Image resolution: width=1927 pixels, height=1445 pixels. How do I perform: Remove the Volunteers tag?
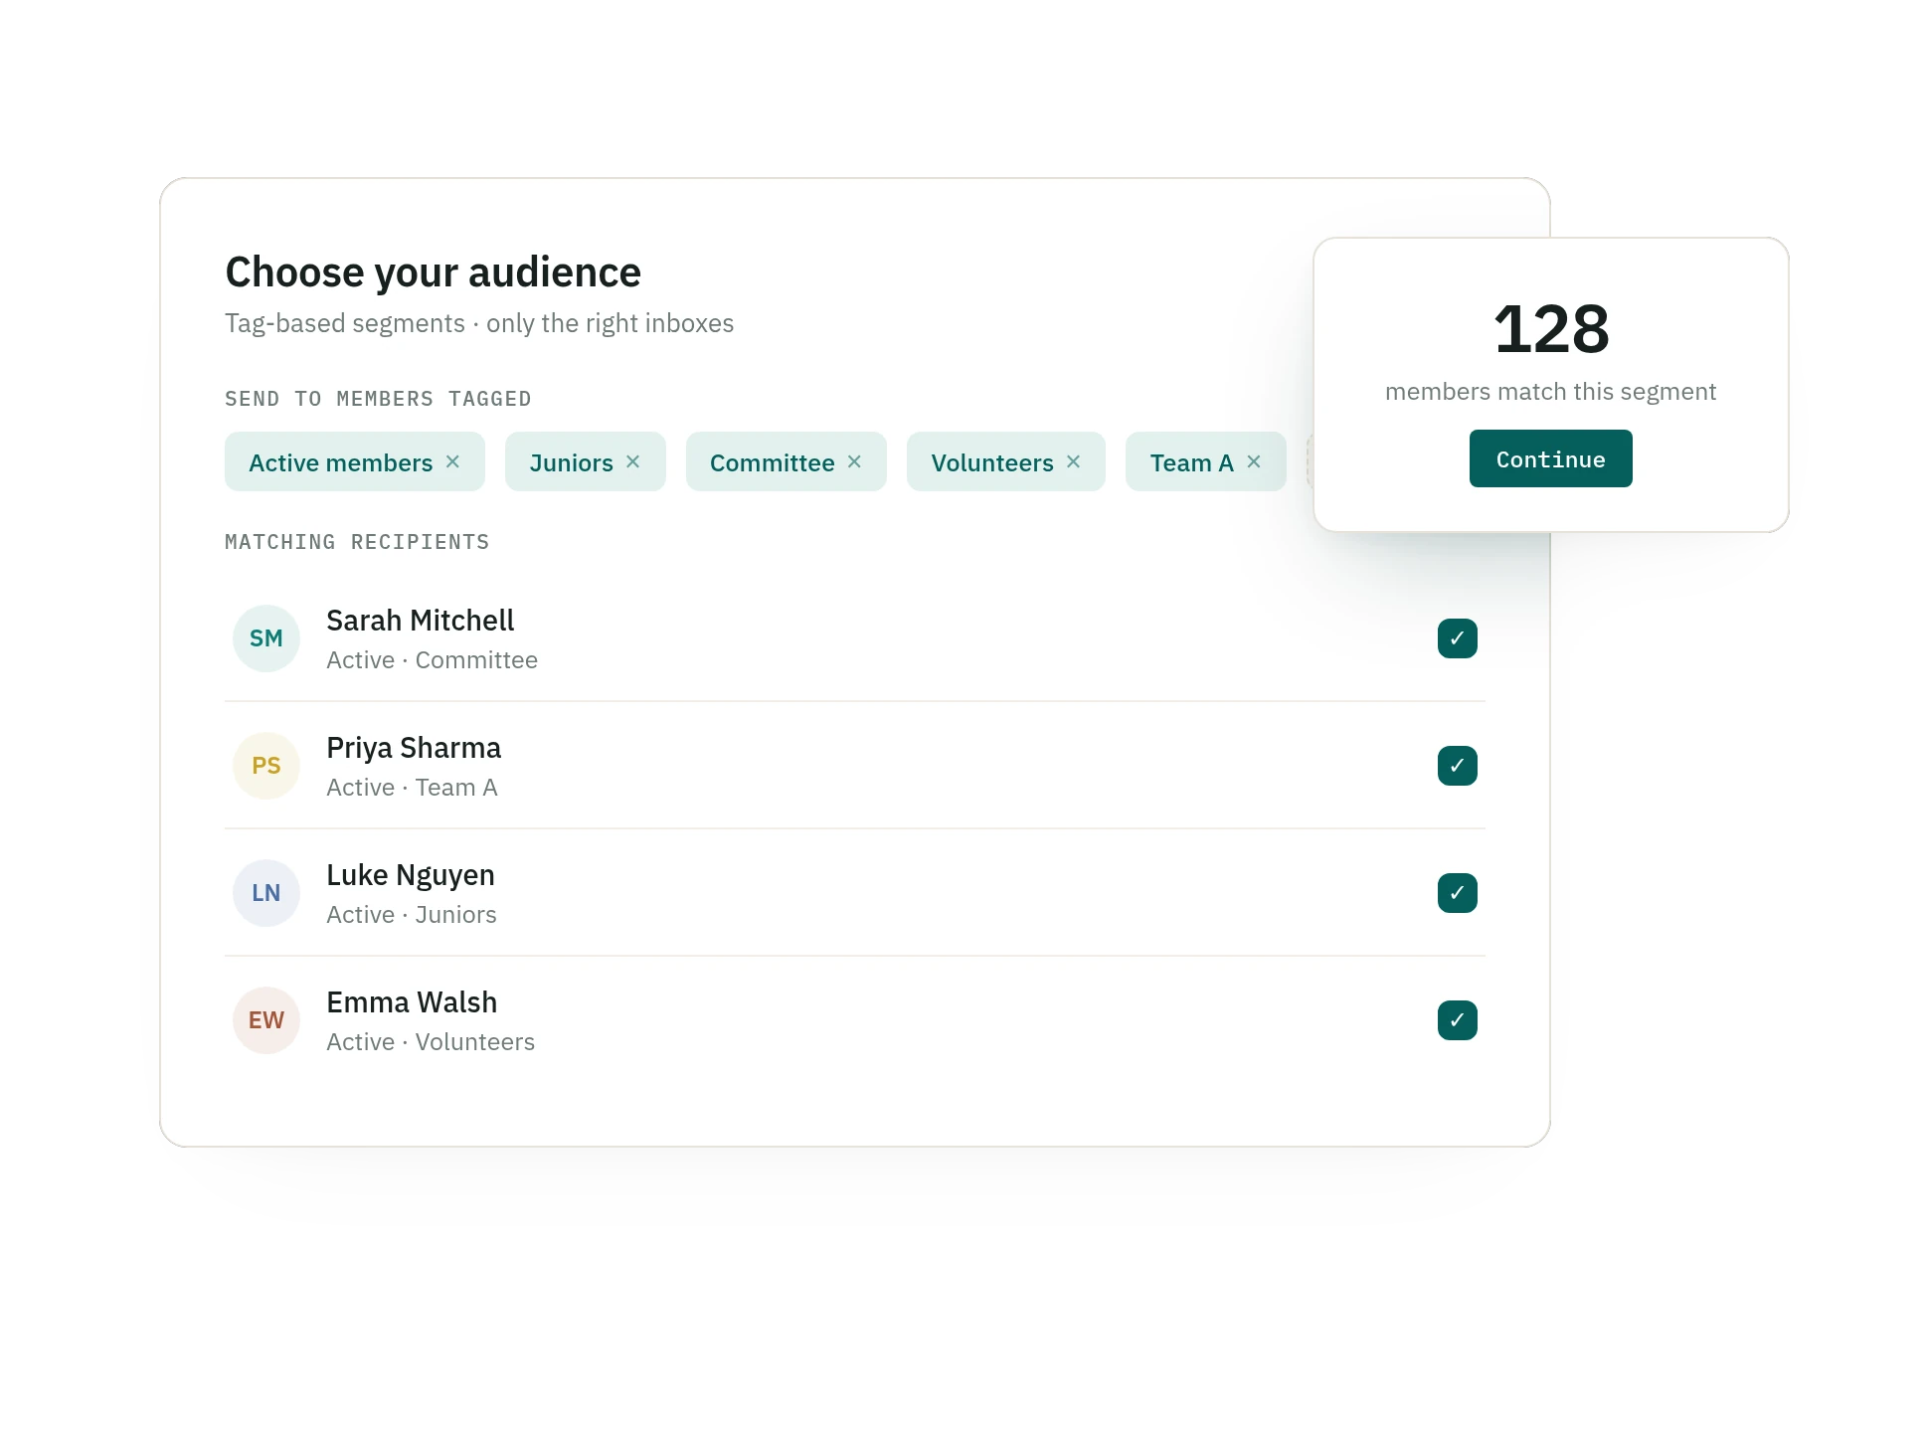click(x=1073, y=462)
